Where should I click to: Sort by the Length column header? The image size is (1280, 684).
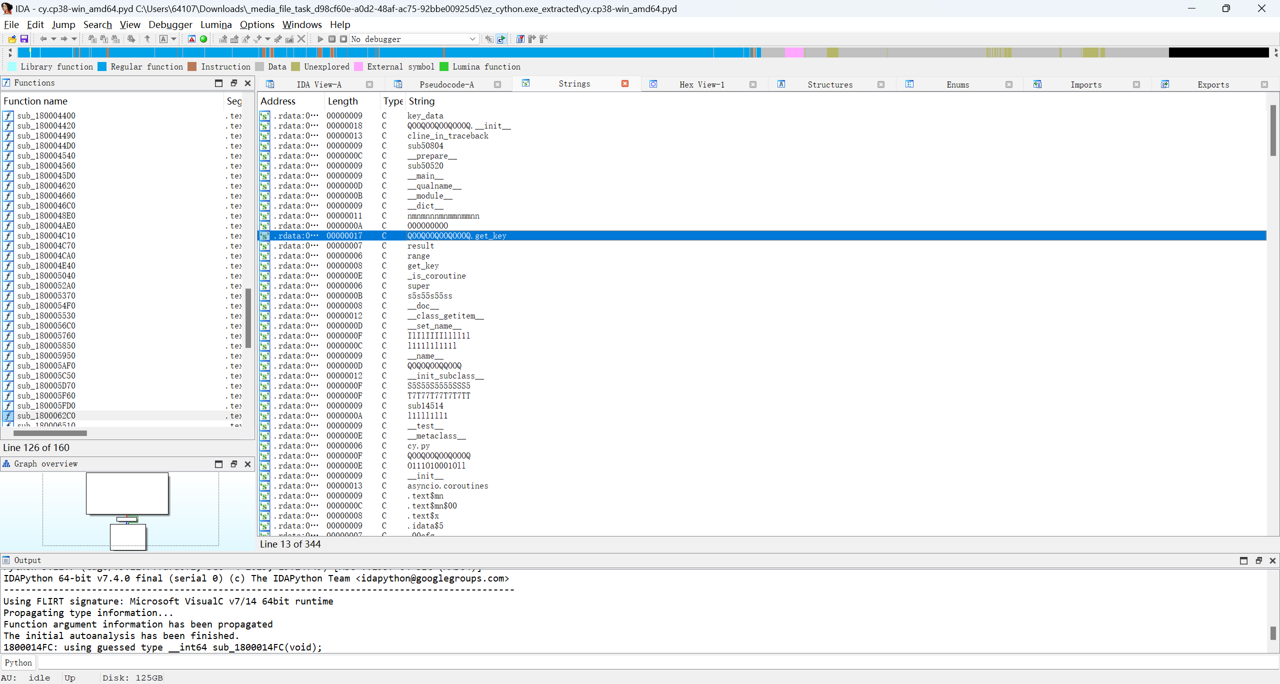[352, 101]
